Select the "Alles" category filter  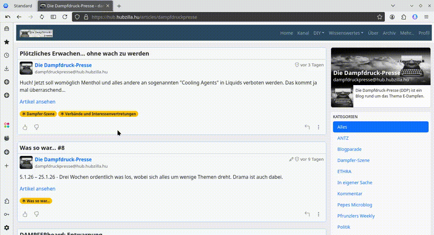coord(342,127)
